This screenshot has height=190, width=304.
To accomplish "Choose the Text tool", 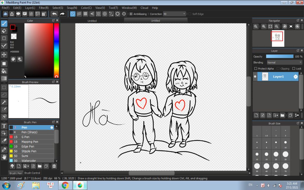I will pos(4,126).
